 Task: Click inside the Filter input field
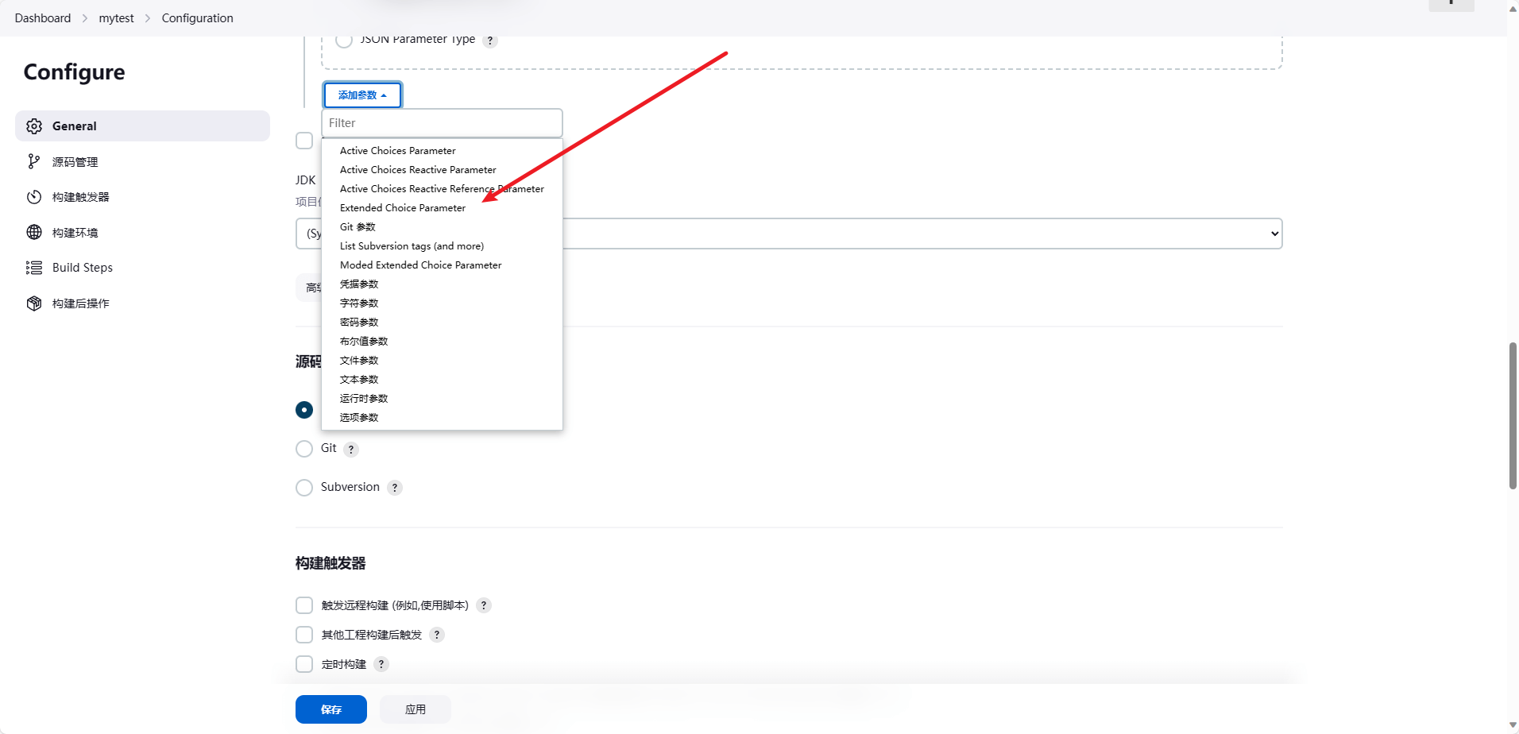tap(442, 122)
